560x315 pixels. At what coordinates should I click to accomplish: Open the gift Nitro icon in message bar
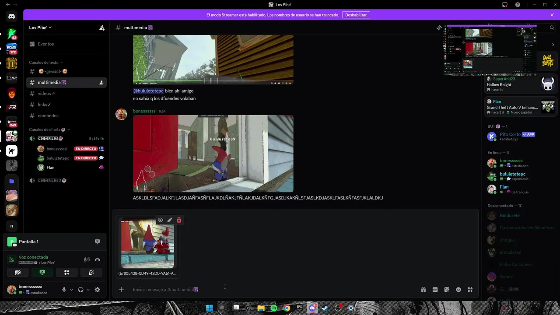pyautogui.click(x=423, y=290)
